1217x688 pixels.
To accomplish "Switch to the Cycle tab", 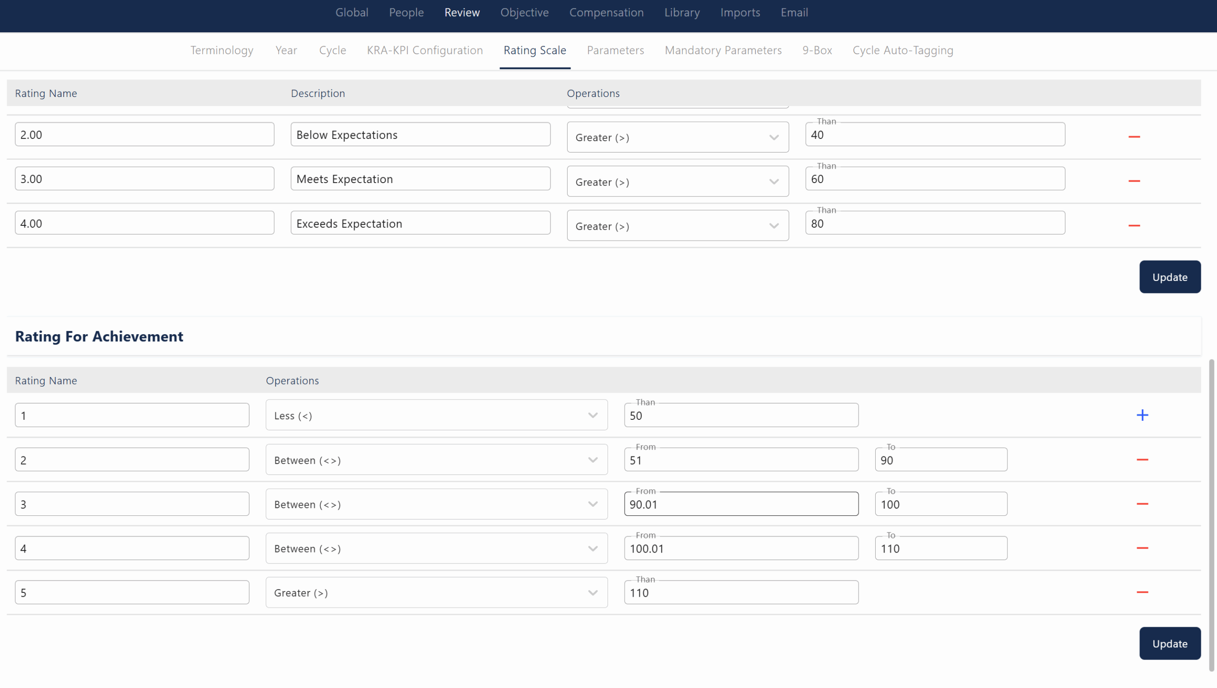I will [333, 50].
